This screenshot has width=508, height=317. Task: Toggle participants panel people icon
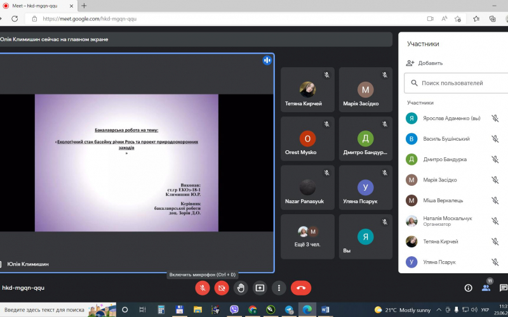(x=486, y=288)
